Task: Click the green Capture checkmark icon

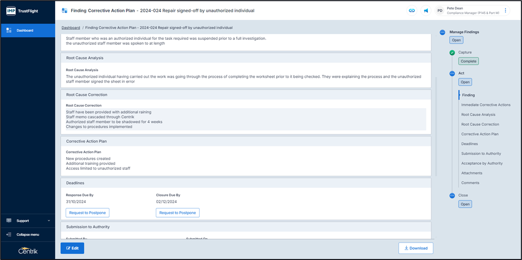Action: click(452, 53)
